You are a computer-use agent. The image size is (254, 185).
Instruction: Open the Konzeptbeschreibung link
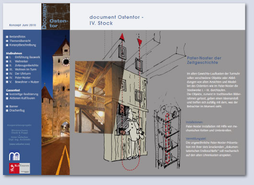coord(21,45)
